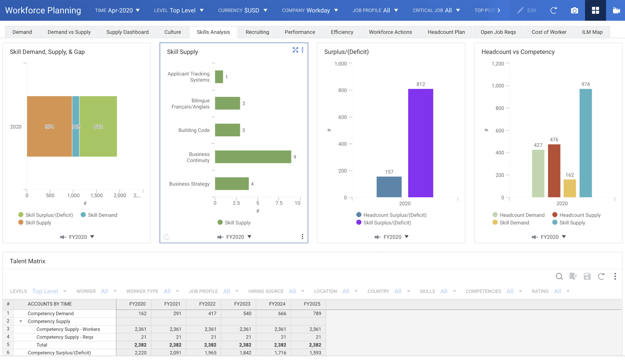Open the Headcount Plan tab
The width and height of the screenshot is (625, 362).
coord(446,32)
